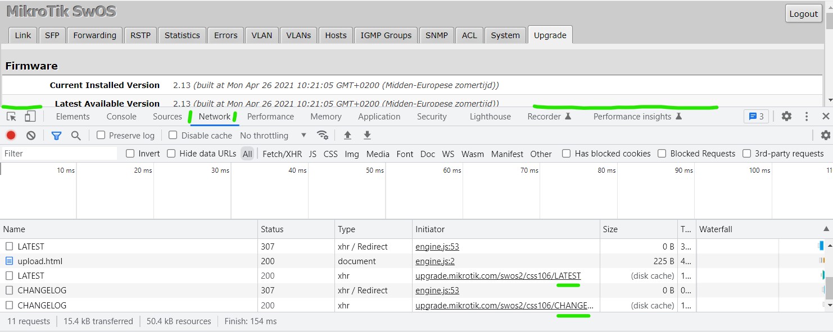The image size is (833, 332).
Task: Click the Waterfall column sort arrow
Action: [x=826, y=229]
